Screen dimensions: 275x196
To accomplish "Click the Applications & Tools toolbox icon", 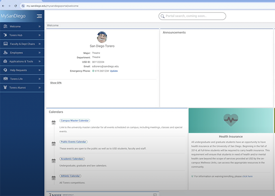I will [x=5, y=61].
